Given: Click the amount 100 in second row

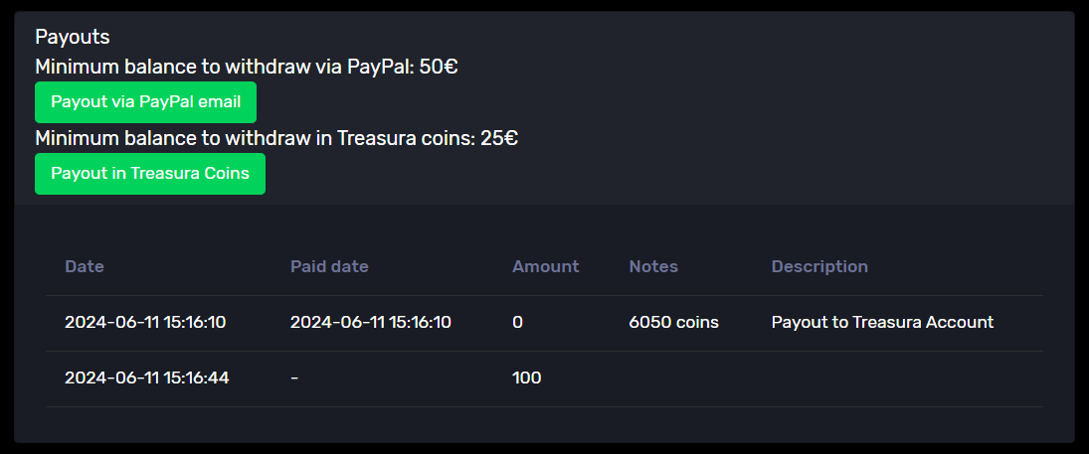Looking at the screenshot, I should pyautogui.click(x=526, y=378).
